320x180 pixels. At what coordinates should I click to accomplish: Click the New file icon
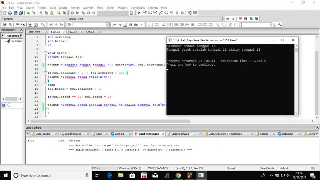5,13
